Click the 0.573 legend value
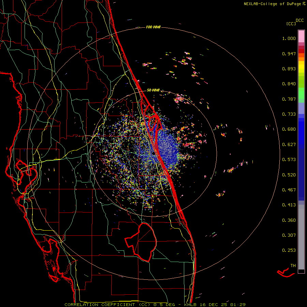 point(289,160)
